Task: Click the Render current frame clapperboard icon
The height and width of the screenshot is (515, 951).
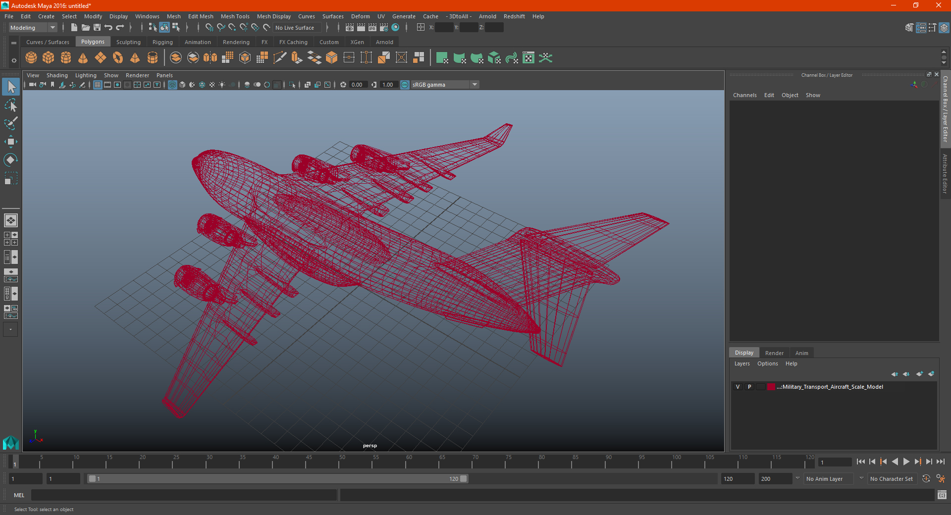Action: 361,28
